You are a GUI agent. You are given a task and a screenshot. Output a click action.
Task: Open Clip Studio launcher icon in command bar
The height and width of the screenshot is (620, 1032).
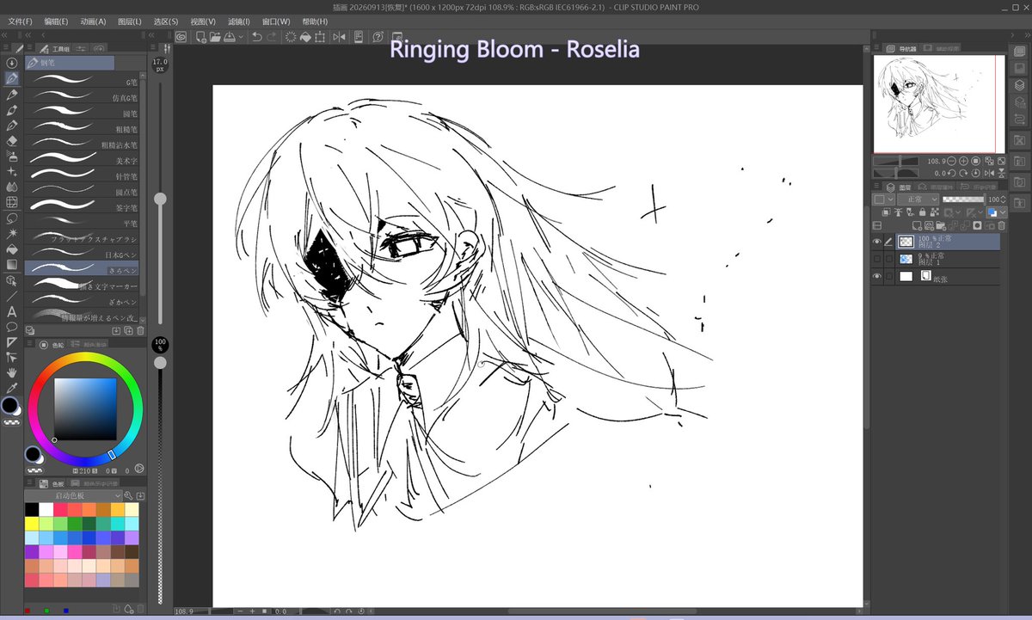click(x=181, y=37)
